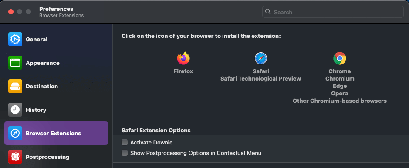Image resolution: width=409 pixels, height=168 pixels.
Task: Select the History clock icon
Action: [15, 110]
